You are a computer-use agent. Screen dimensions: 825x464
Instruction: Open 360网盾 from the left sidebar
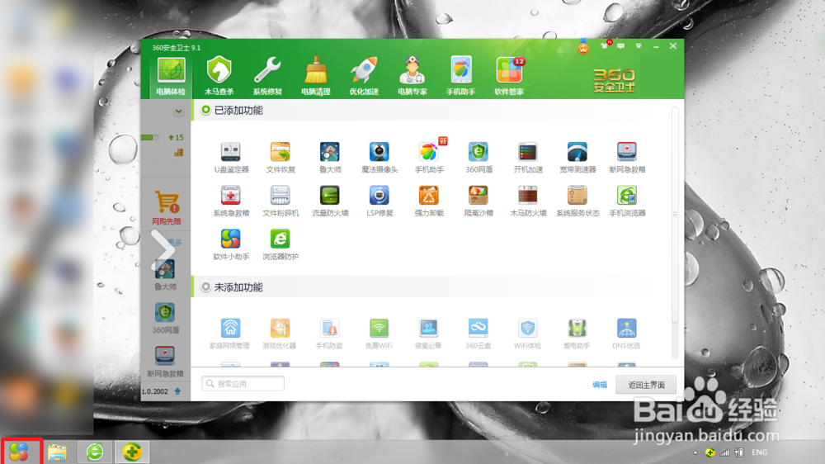click(165, 318)
